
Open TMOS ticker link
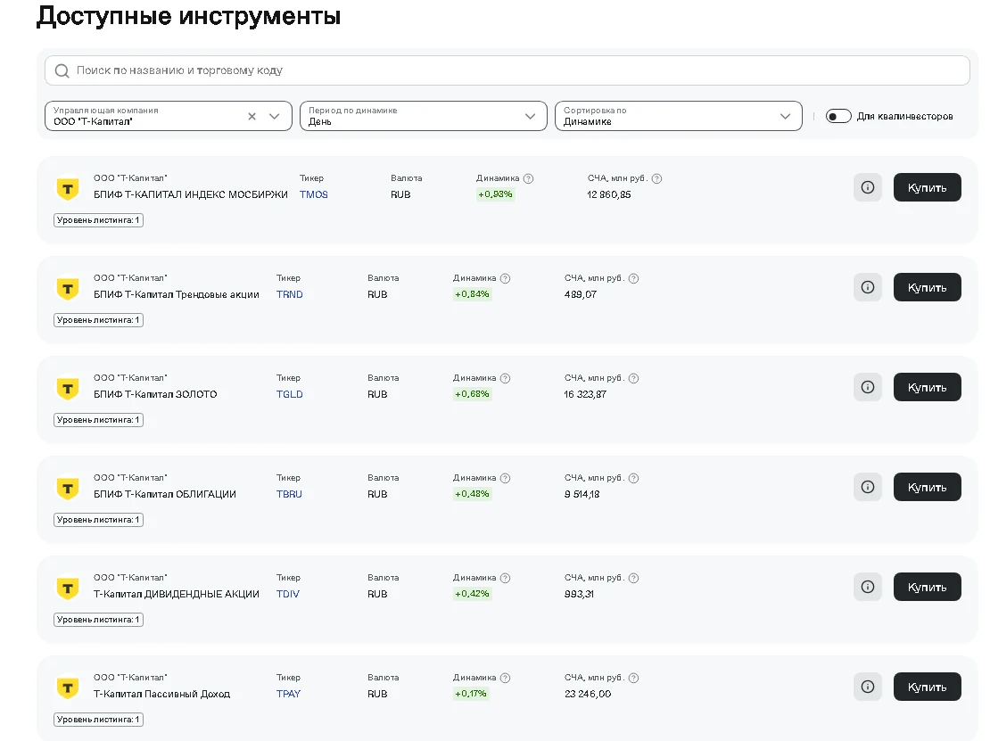coord(314,194)
